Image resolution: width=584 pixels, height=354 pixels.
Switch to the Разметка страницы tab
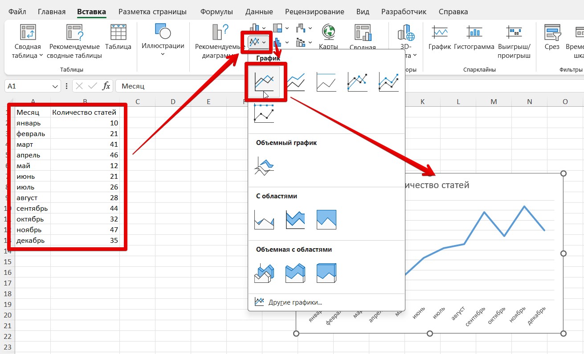pyautogui.click(x=152, y=12)
